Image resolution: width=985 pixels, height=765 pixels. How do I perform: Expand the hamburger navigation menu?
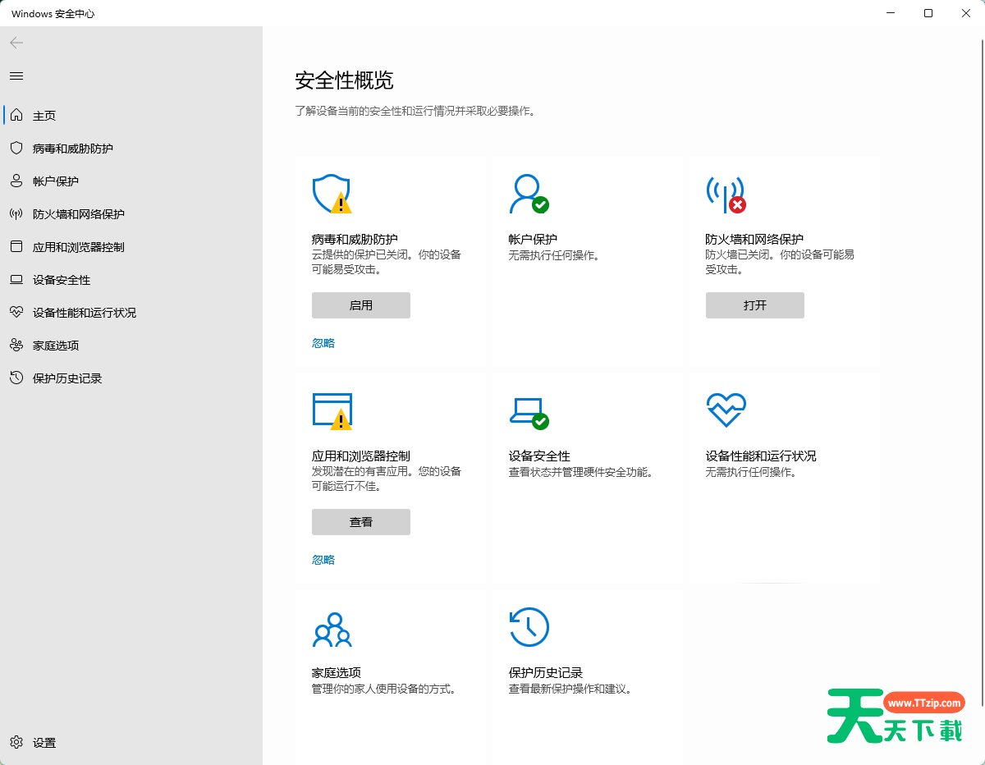coord(16,76)
